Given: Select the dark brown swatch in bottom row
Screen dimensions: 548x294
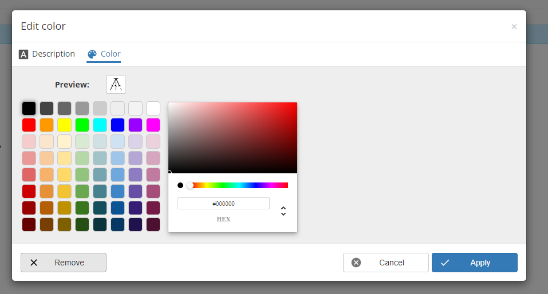Looking at the screenshot, I should 46,225.
